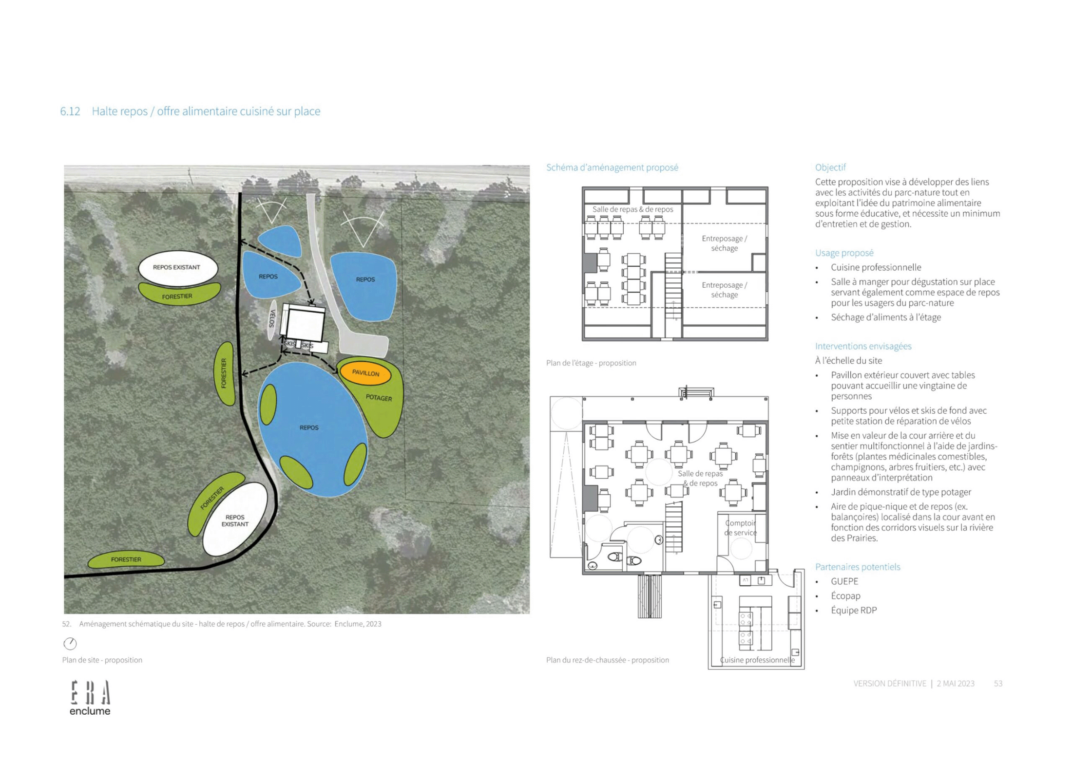Viewport: 1072px width, 779px height.
Task: Click the GUEPE partner bullet item
Action: tap(844, 581)
